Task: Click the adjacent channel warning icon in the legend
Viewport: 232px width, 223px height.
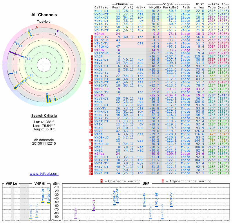Action: tap(162, 181)
